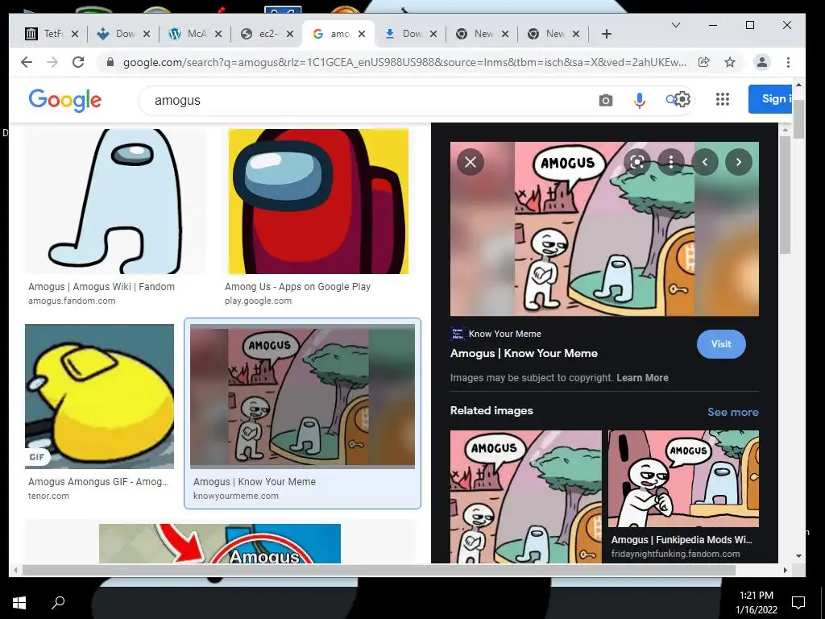Open the yellow Amogus GIF thumbnail
Image resolution: width=825 pixels, height=619 pixels.
coord(99,397)
